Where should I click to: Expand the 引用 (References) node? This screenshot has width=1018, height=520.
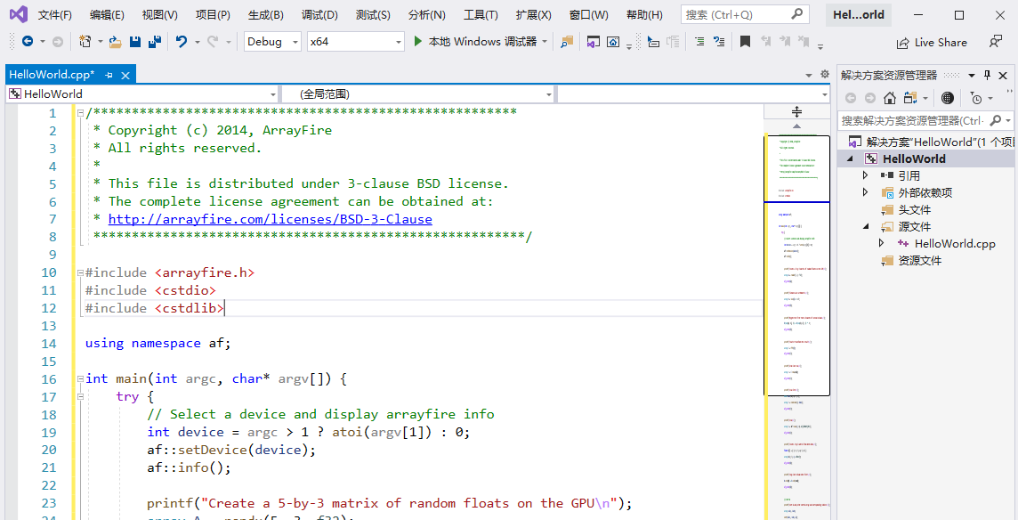[866, 175]
